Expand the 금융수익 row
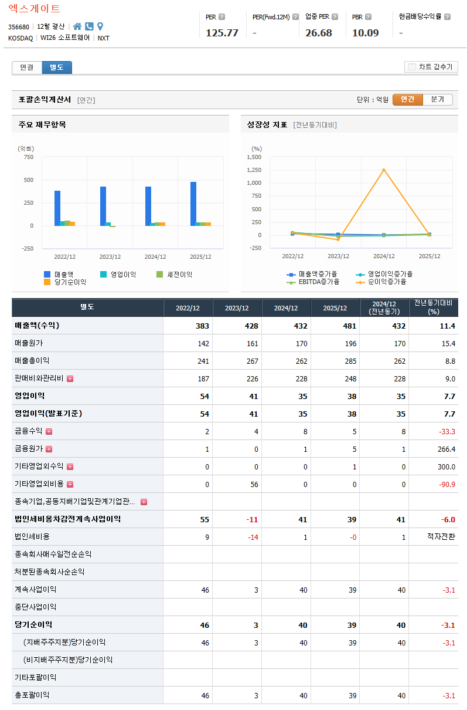Screen dimensions: 467x710 [x=49, y=431]
